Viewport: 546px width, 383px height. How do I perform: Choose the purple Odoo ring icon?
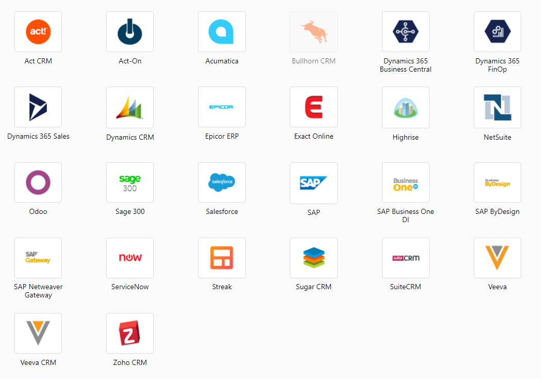coord(38,182)
